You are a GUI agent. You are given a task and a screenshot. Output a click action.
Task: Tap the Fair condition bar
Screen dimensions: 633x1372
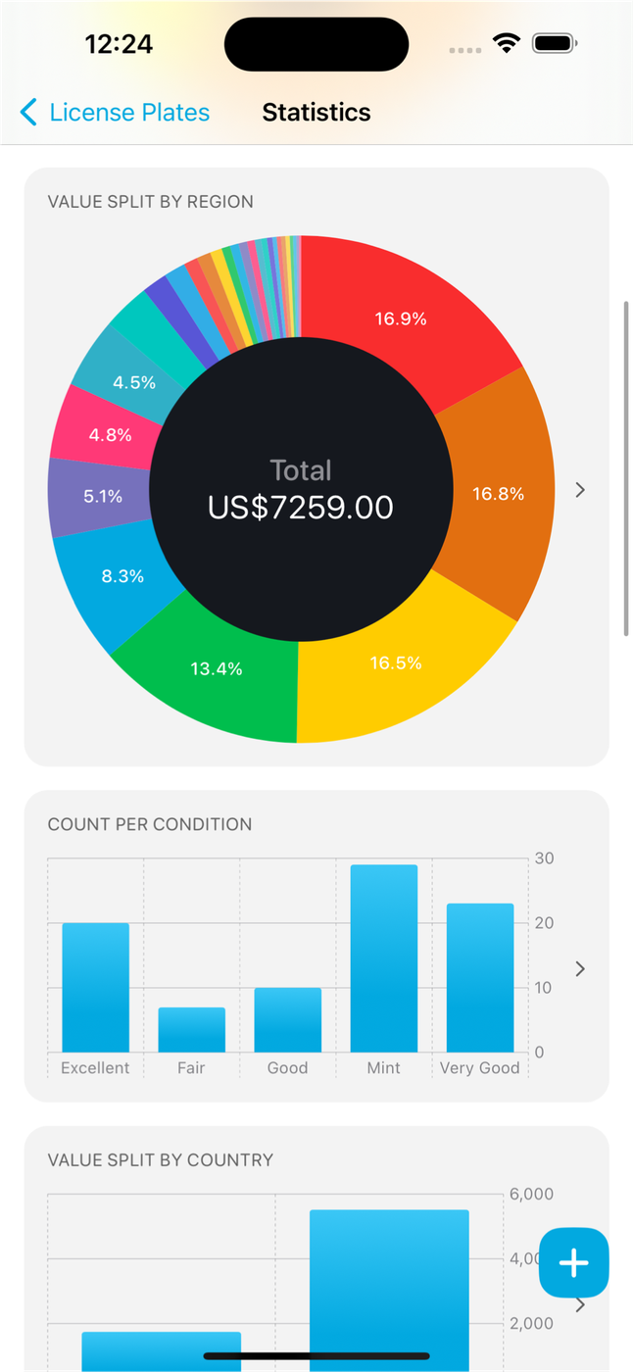pos(191,1029)
